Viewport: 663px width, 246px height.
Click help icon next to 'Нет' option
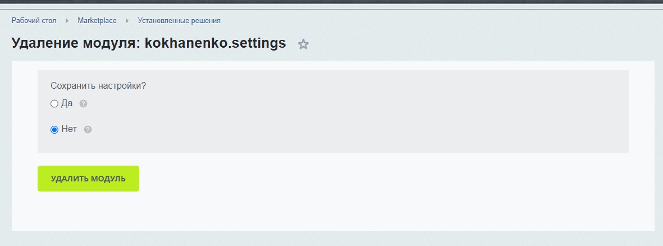click(x=88, y=130)
